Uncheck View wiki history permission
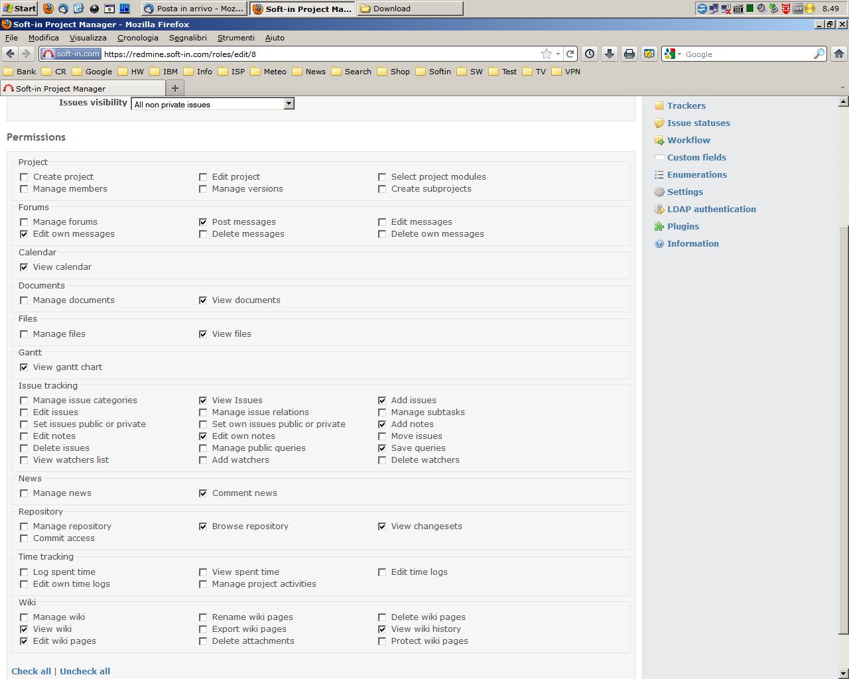The width and height of the screenshot is (849, 679). (x=382, y=629)
